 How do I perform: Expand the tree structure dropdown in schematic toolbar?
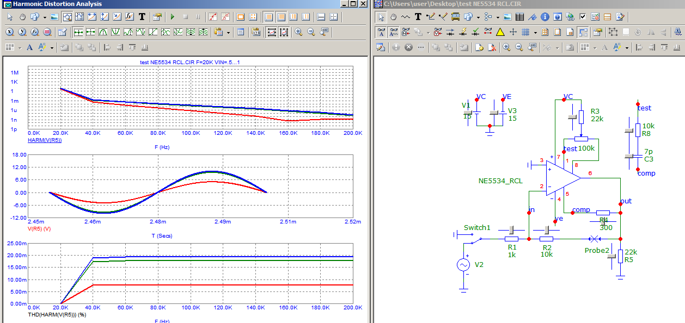498,17
